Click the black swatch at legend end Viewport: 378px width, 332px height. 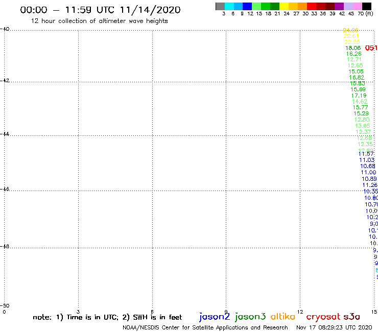pos(367,6)
